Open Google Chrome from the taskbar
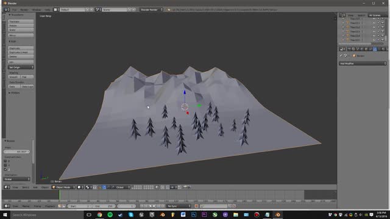This screenshot has width=390, height=219. pos(99,215)
